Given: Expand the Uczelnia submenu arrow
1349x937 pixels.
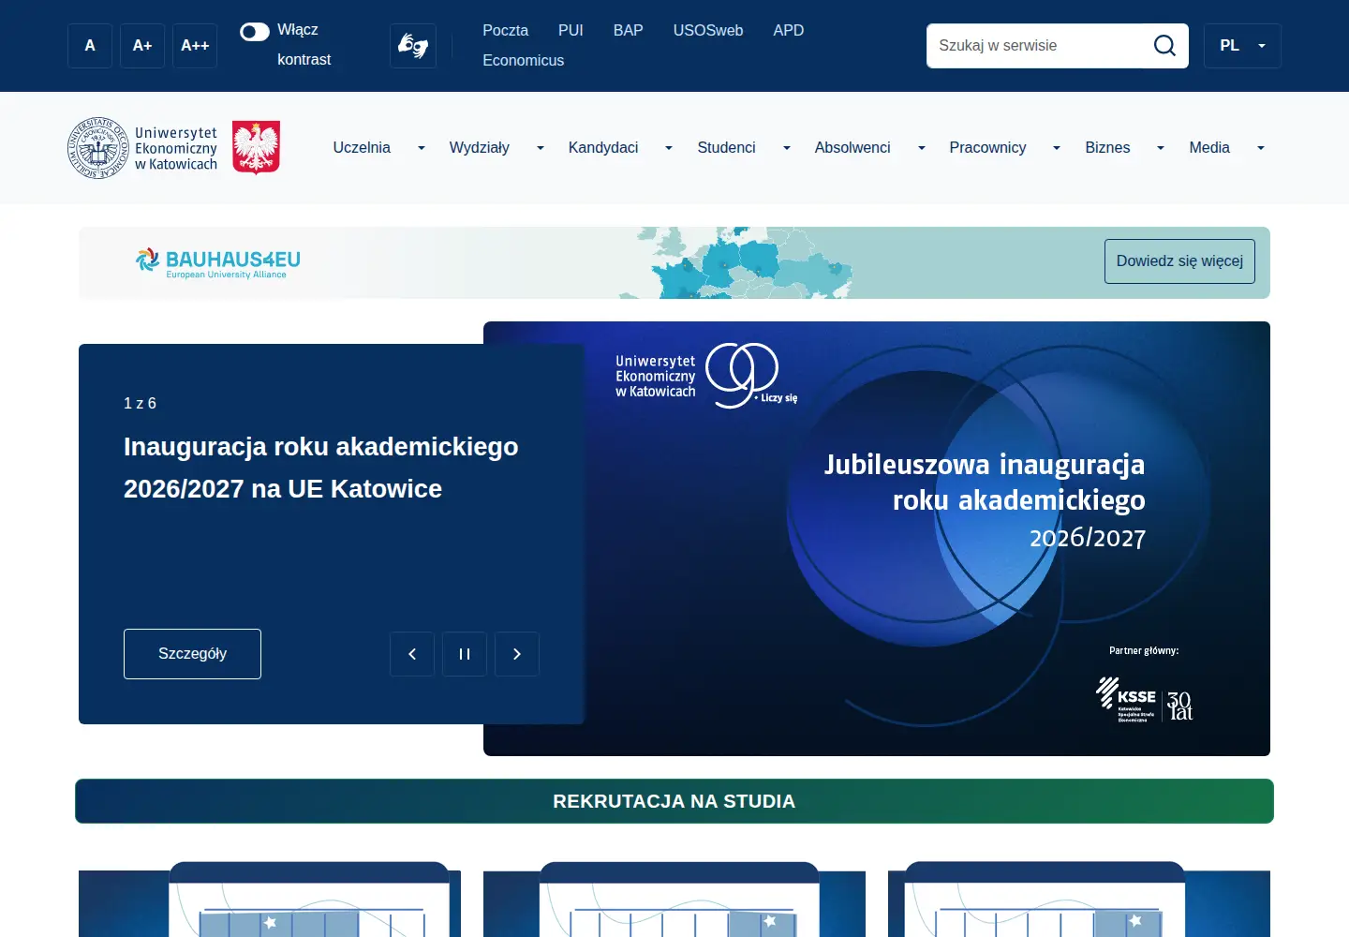Looking at the screenshot, I should [x=422, y=148].
